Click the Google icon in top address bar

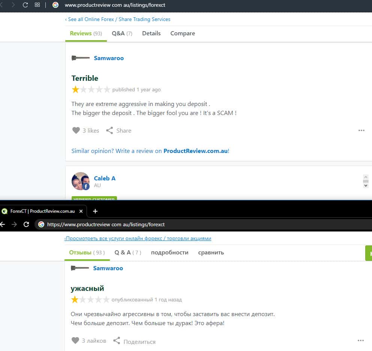coord(55,5)
